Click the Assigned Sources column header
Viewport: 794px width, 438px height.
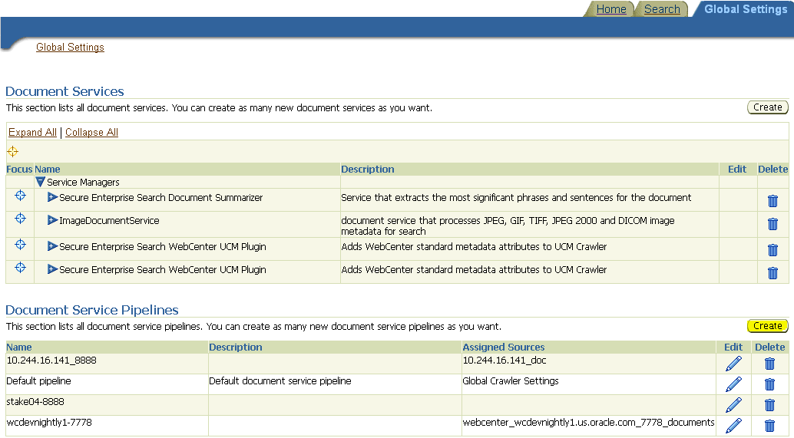tap(504, 347)
